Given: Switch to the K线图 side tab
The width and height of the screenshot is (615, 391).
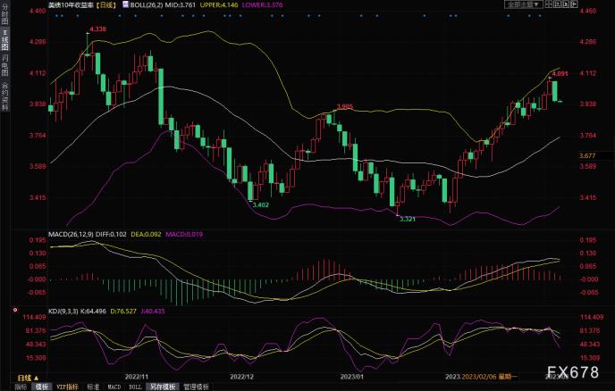Looking at the screenshot, I should coord(4,39).
